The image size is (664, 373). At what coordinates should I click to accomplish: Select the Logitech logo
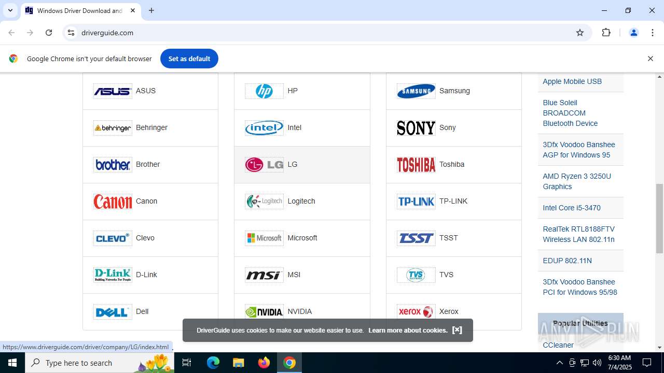[264, 202]
